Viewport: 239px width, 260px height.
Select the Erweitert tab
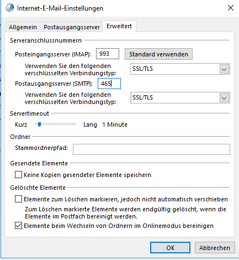(119, 26)
